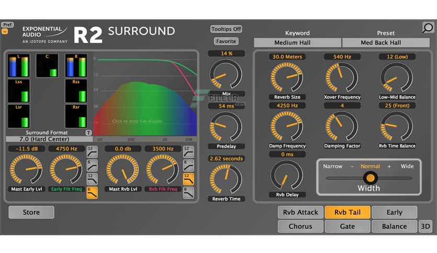
Task: Click the plus button in Width control
Action: click(389, 166)
